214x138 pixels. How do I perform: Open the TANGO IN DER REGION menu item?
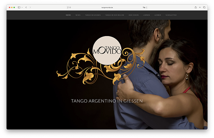pyautogui.click(x=115, y=15)
